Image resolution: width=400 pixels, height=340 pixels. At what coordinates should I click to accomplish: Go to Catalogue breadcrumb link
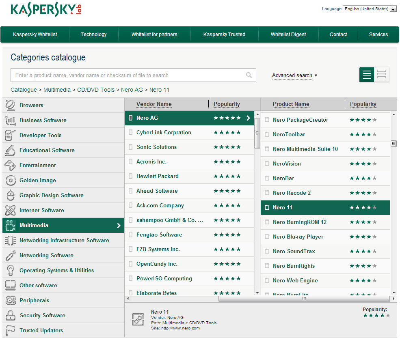click(24, 90)
